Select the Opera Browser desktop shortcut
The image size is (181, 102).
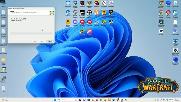169,13
